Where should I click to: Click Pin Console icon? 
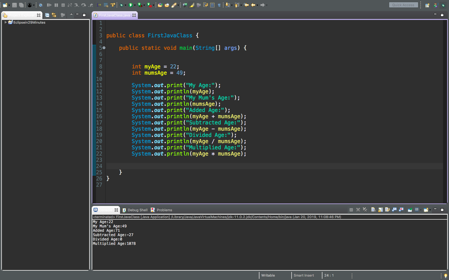tap(410, 210)
